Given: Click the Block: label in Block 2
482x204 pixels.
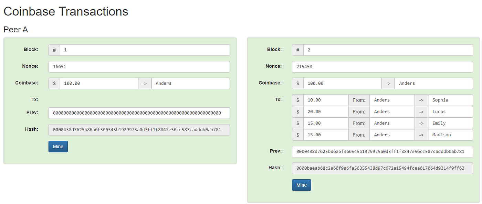Looking at the screenshot, I should 274,50.
